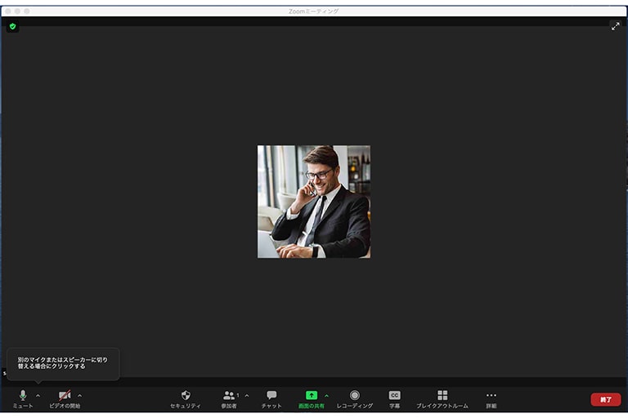Show the 参加者 participants panel
This screenshot has height=418, width=628.
(230, 399)
